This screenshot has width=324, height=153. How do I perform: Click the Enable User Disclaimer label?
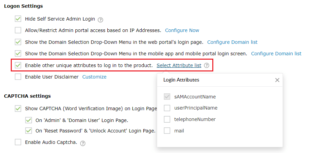coord(52,77)
